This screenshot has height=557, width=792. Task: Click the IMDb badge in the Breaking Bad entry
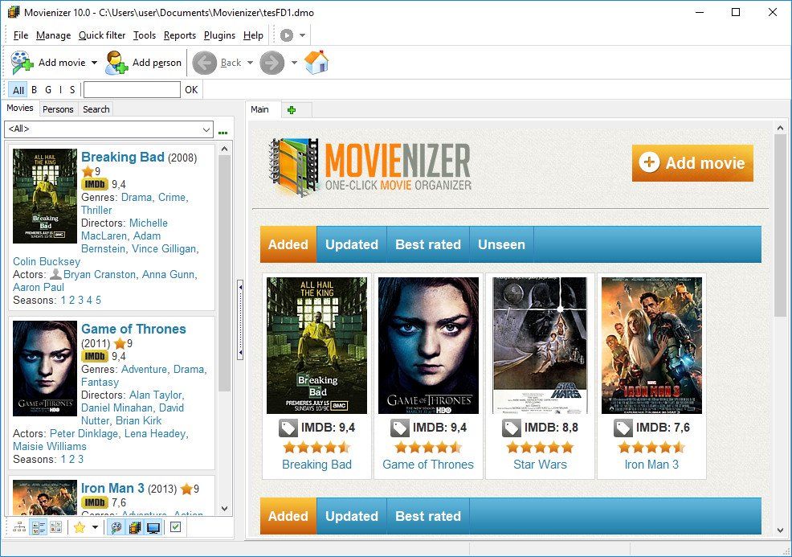click(95, 184)
